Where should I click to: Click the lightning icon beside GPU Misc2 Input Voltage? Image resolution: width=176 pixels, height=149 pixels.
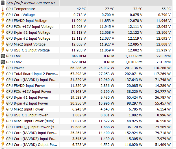pyautogui.click(x=3, y=44)
